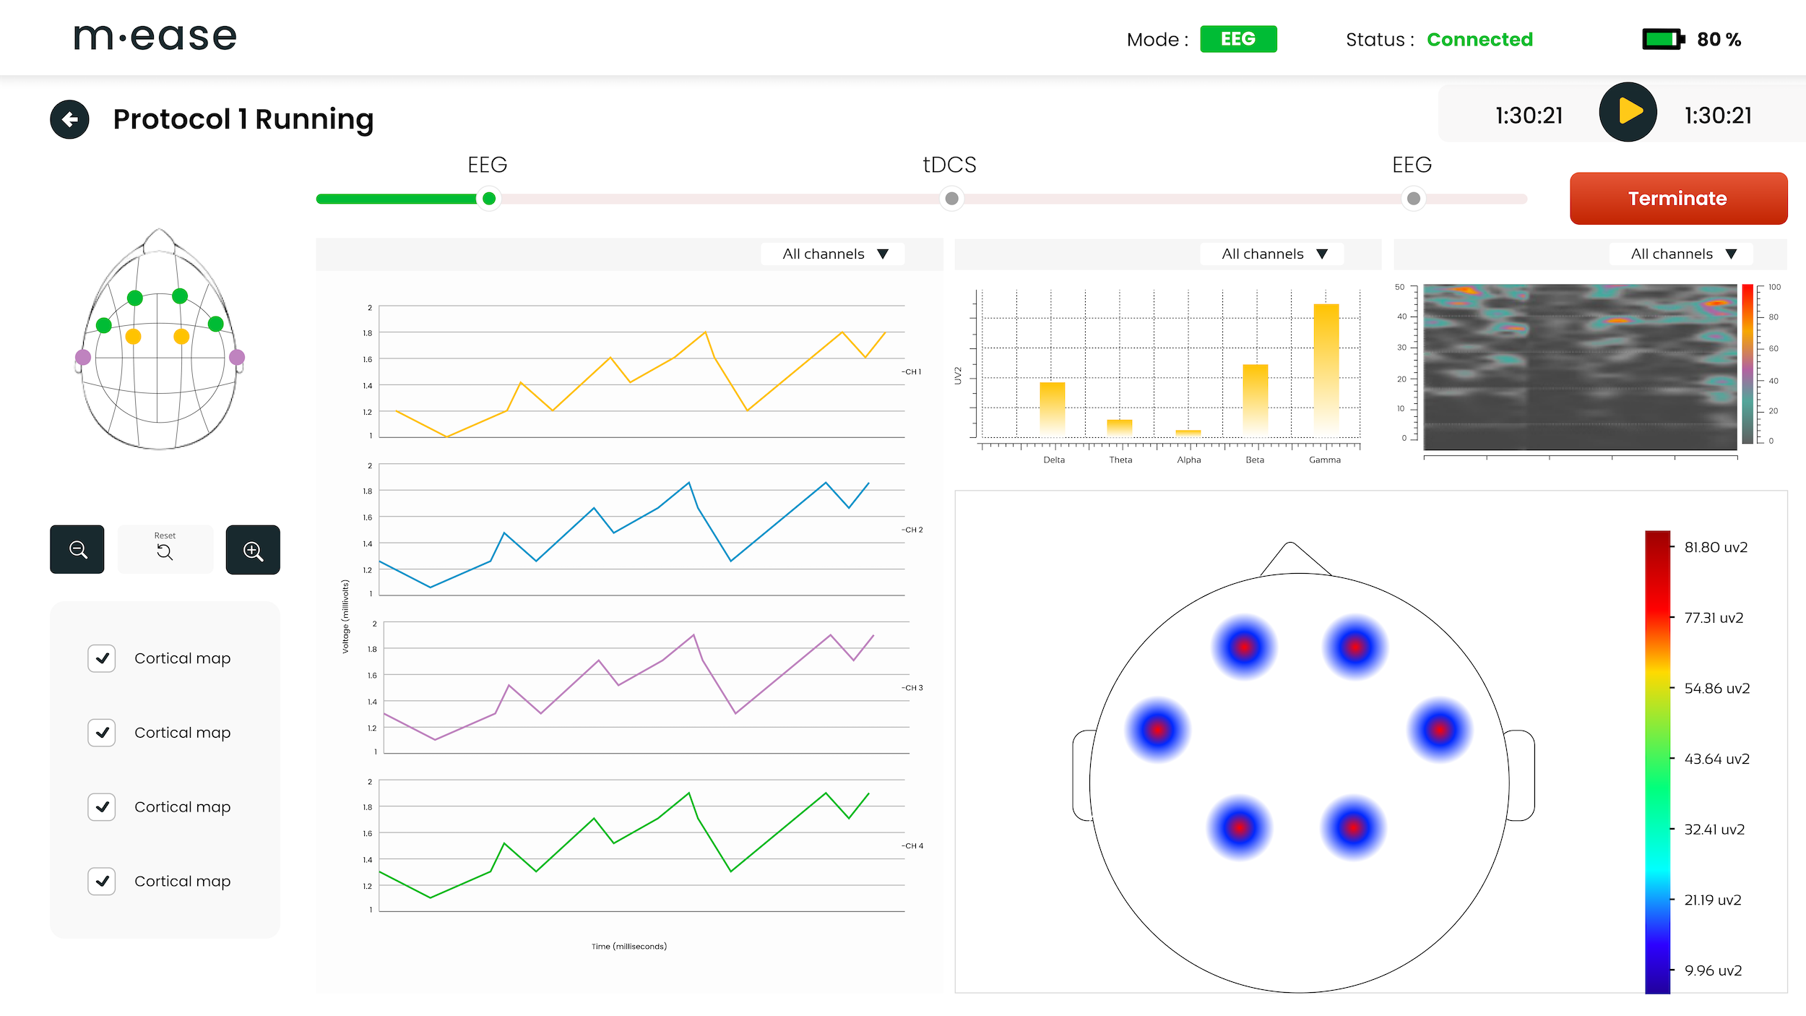Reset the head model zoom

coord(165,550)
